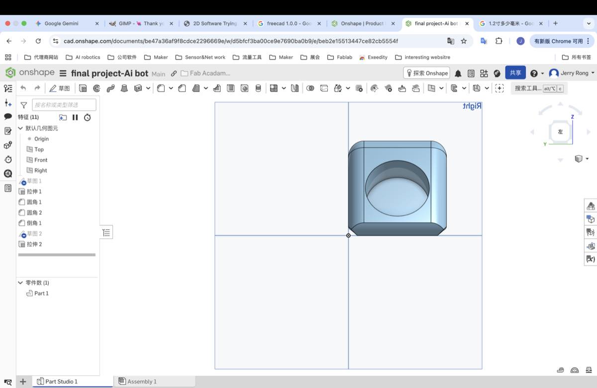Click the 有新版 Chrome 可用 update button
The image size is (597, 388).
[x=562, y=41]
